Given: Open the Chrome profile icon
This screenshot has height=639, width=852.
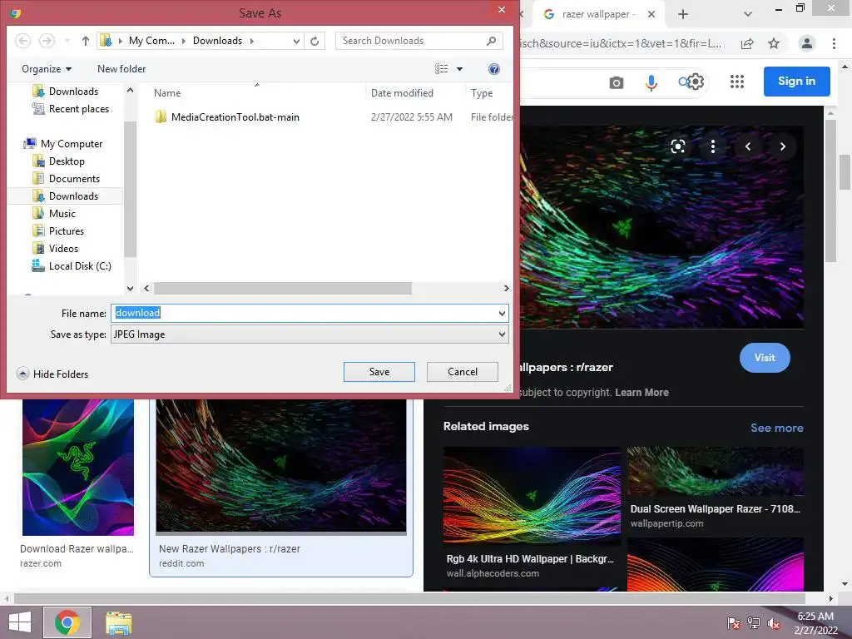Looking at the screenshot, I should [x=807, y=43].
